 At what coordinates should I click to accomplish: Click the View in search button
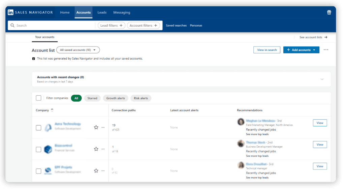[x=267, y=50]
